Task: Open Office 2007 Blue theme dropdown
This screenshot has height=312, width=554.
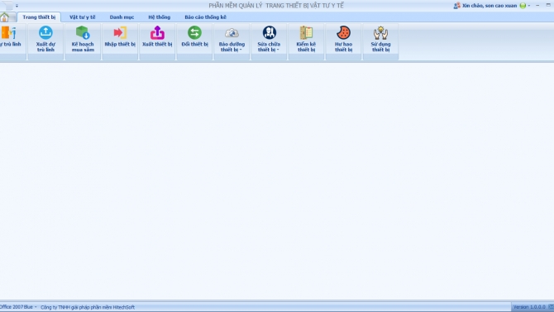Action: click(x=18, y=307)
